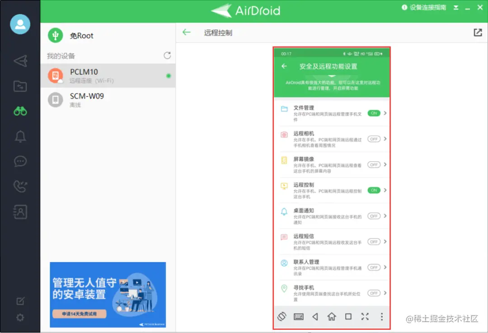
Task: Click the 屏幕镜像 title text
Action: click(x=304, y=159)
